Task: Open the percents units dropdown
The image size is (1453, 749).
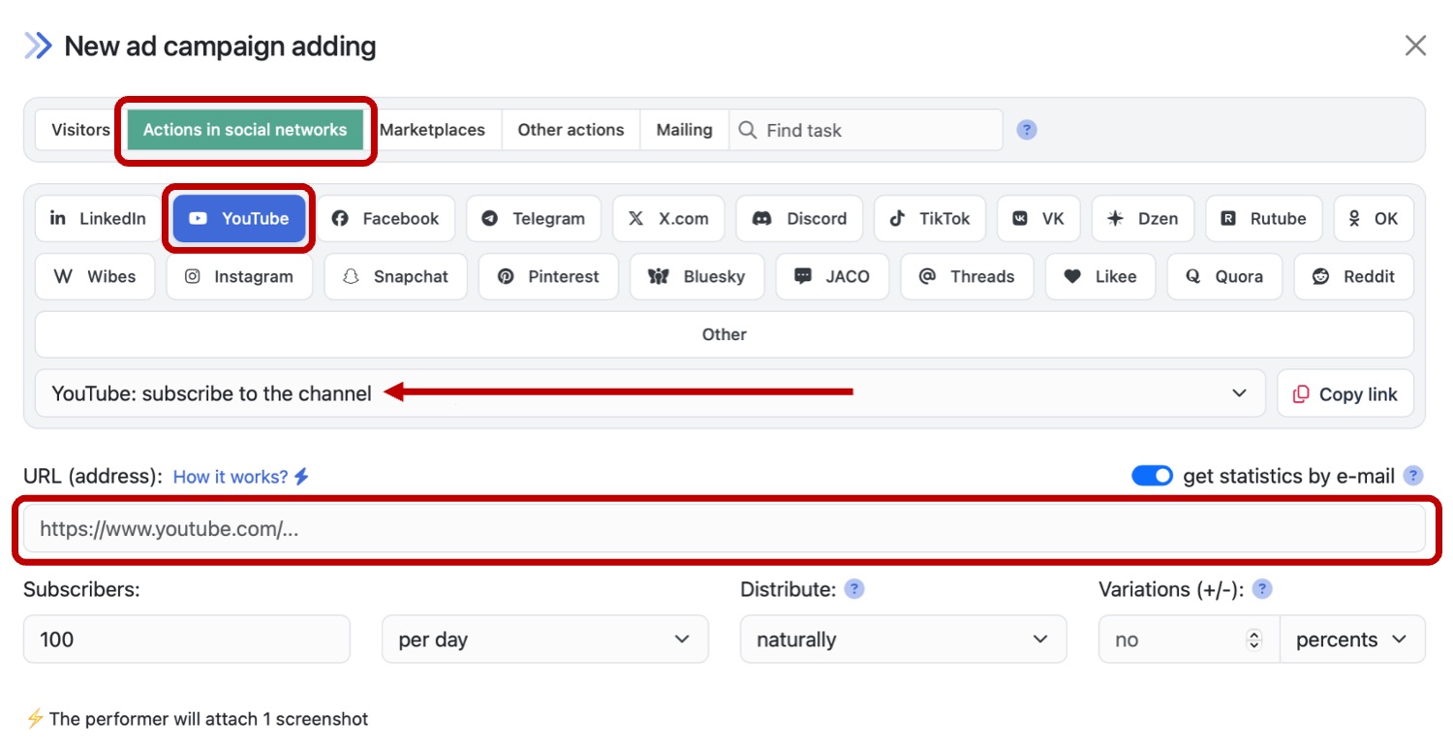Action: point(1351,640)
